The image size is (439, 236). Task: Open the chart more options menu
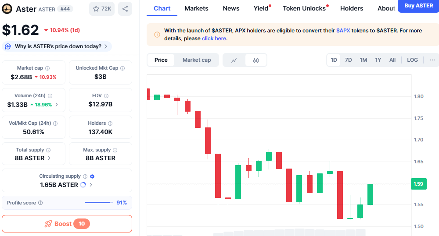[x=432, y=60]
